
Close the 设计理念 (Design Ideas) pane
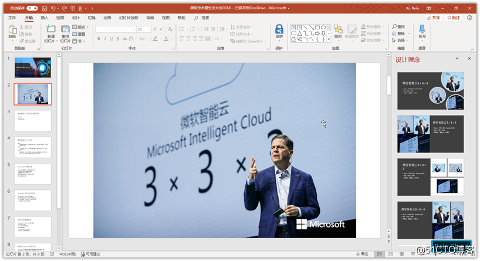pyautogui.click(x=469, y=59)
